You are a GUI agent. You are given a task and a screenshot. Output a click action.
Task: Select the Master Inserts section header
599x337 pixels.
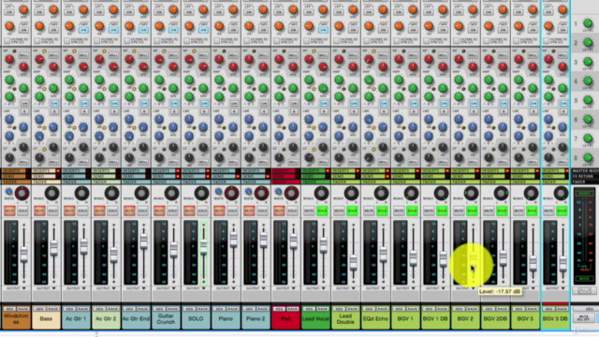pos(585,170)
